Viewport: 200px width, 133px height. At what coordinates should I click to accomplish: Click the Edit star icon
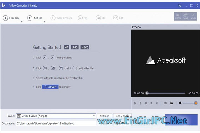click(x=116, y=18)
